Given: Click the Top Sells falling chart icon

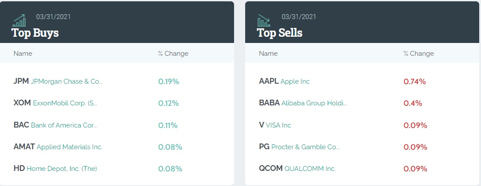Looking at the screenshot, I should pyautogui.click(x=264, y=20).
